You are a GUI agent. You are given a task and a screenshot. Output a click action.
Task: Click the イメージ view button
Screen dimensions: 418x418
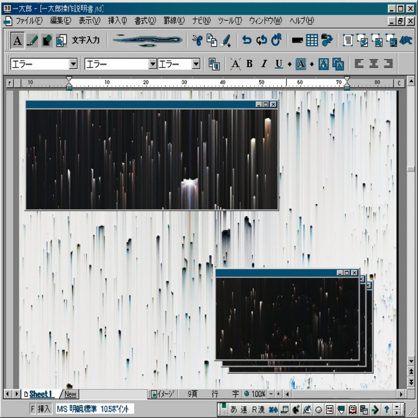[162, 394]
